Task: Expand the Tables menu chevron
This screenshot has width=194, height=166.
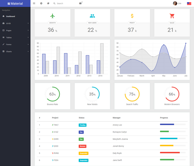Action: (28, 37)
